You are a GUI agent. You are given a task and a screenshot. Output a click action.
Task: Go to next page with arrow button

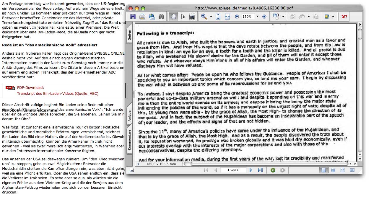point(251,170)
